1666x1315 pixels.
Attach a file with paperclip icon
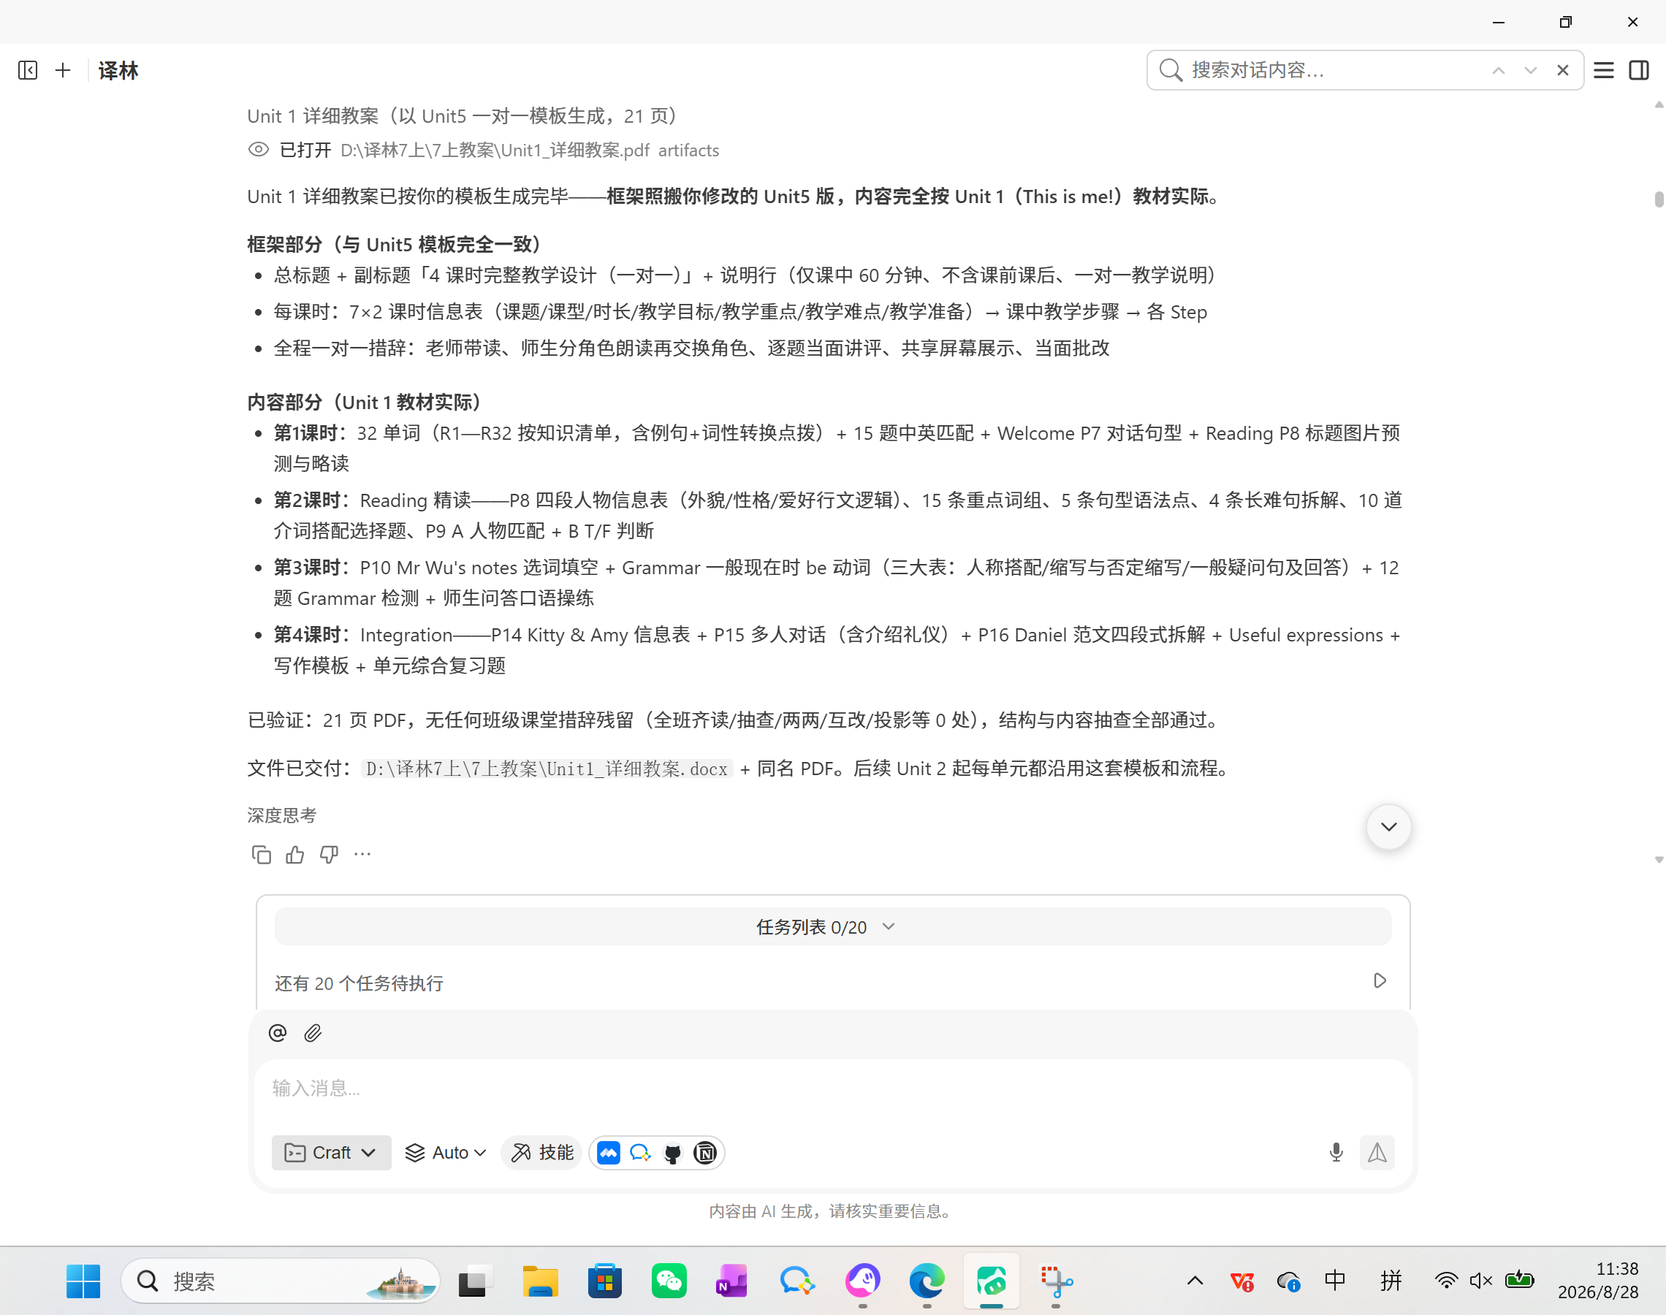coord(313,1032)
